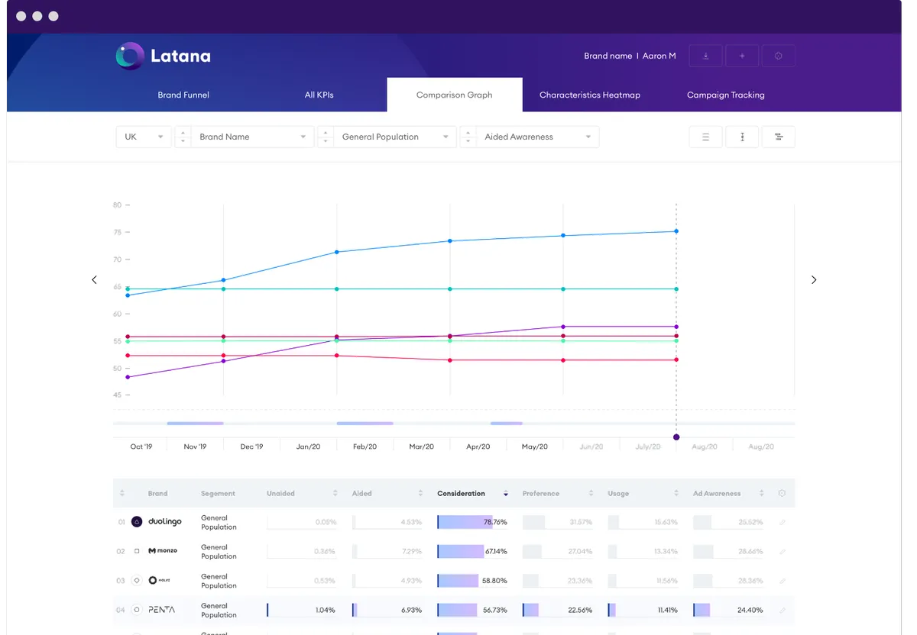Toggle square marker in monzo row

[137, 550]
